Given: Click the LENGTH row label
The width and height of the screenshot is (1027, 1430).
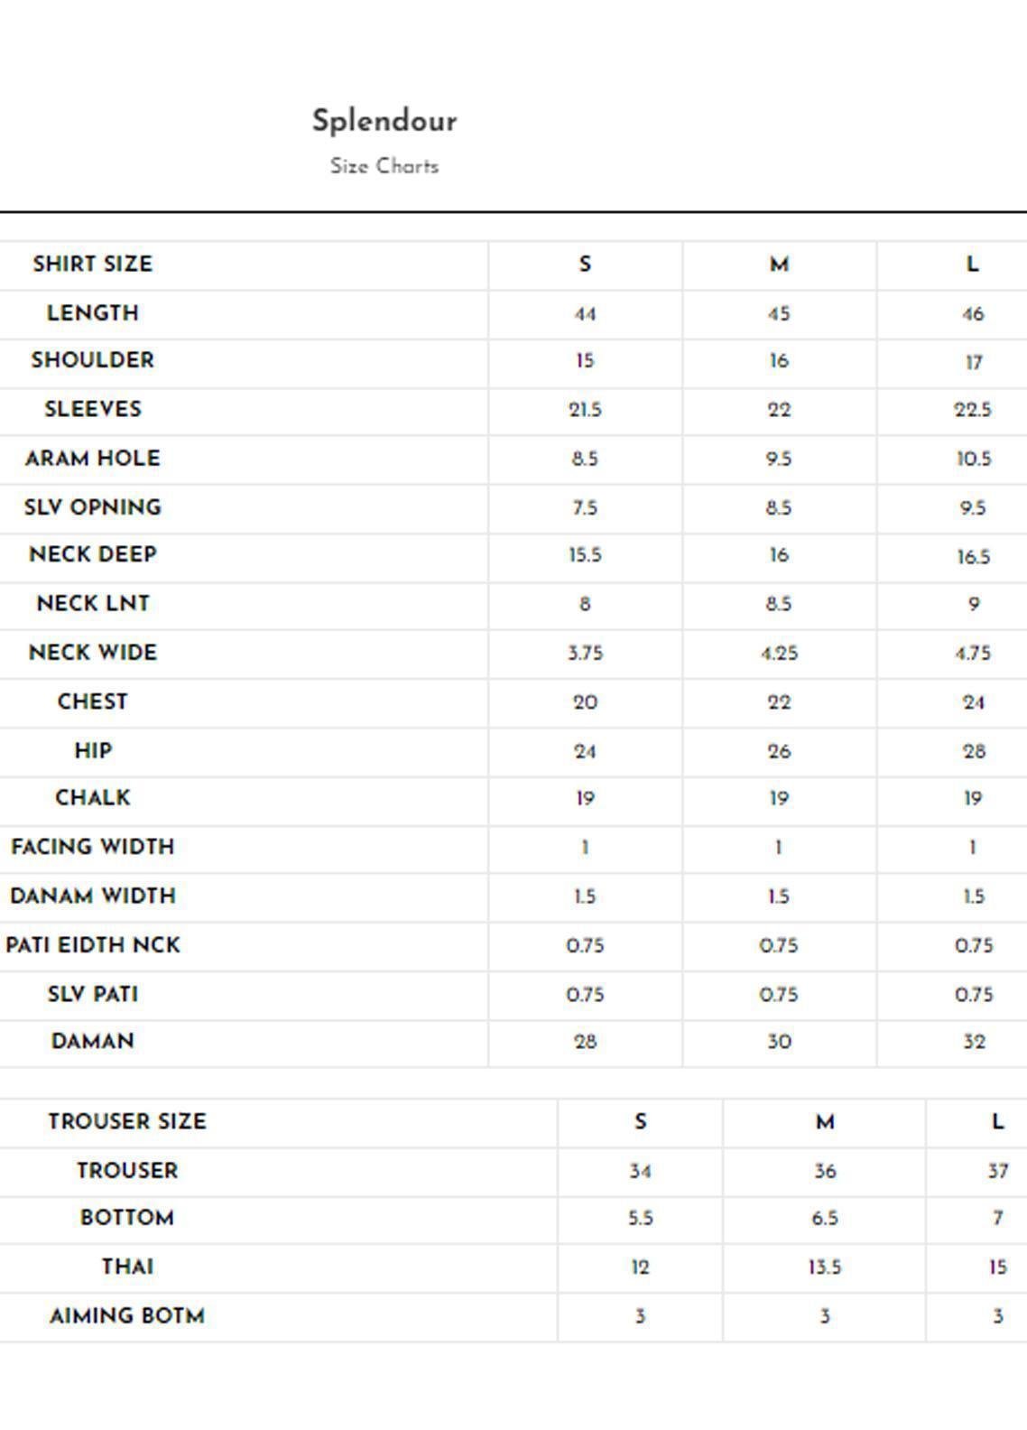Looking at the screenshot, I should [x=93, y=313].
